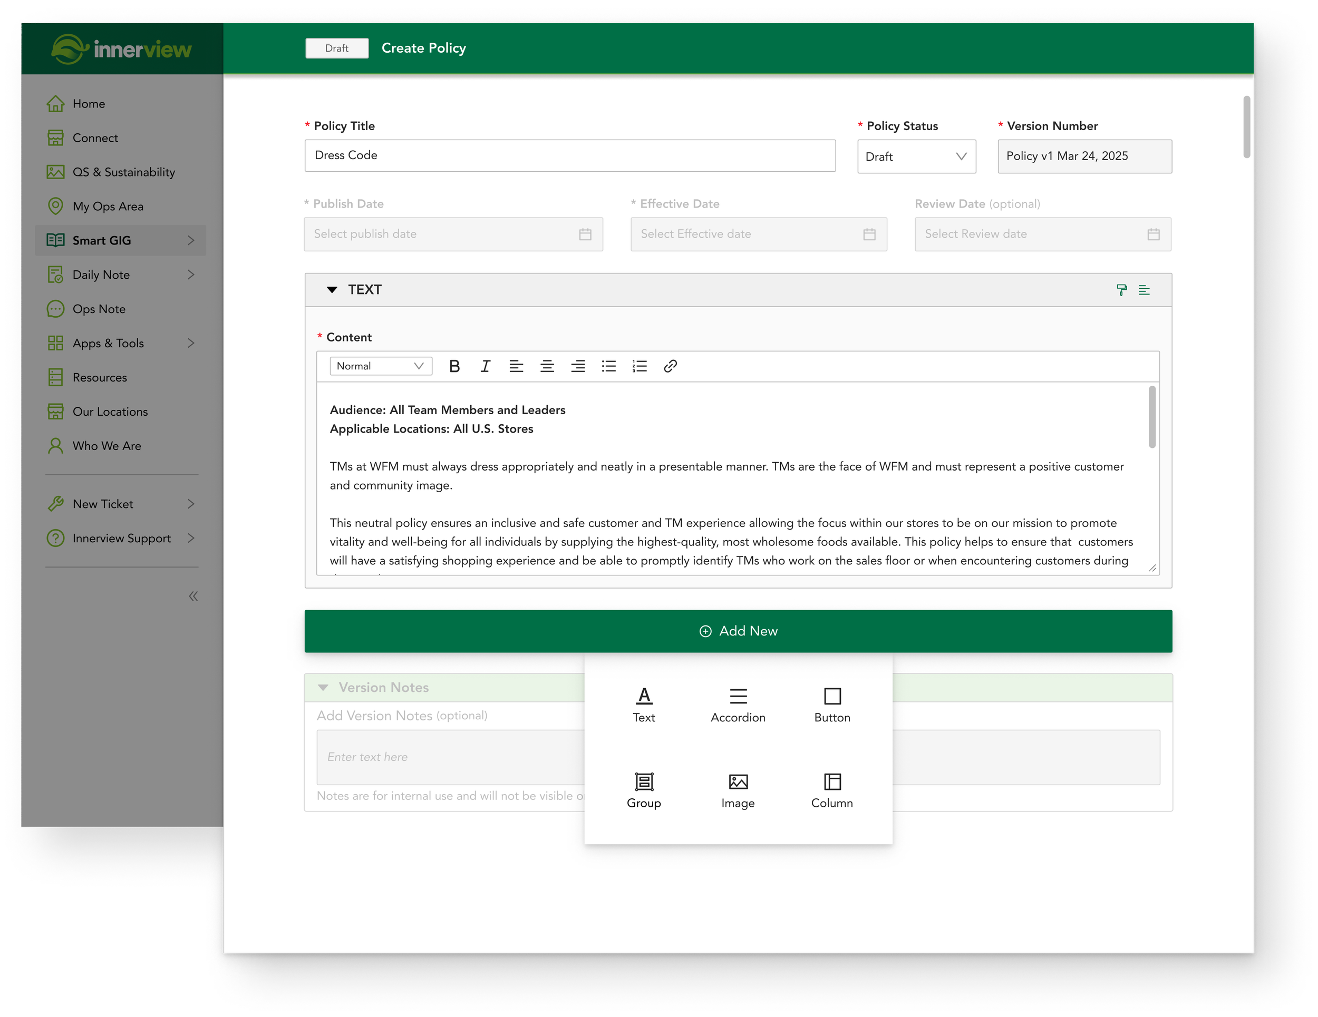Image resolution: width=1318 pixels, height=1017 pixels.
Task: Click the paint roller style icon
Action: click(x=1121, y=290)
